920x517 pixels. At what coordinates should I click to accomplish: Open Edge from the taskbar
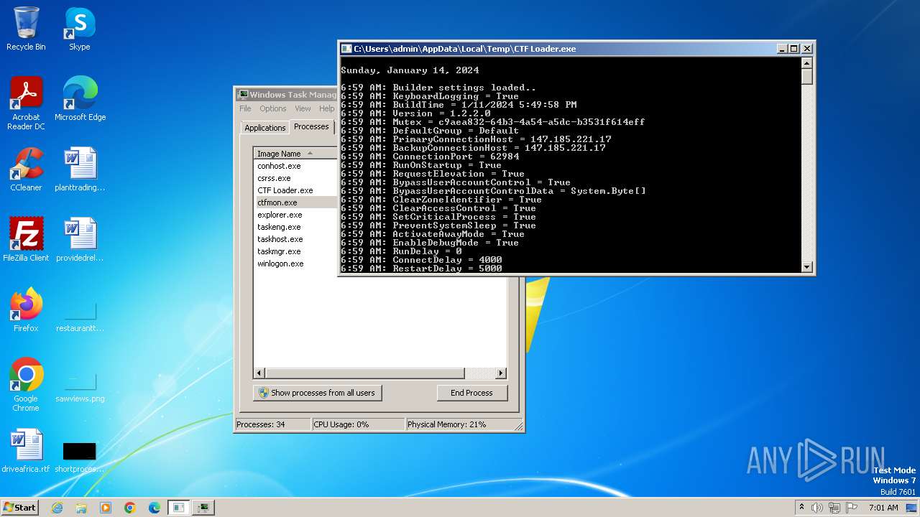(x=155, y=508)
